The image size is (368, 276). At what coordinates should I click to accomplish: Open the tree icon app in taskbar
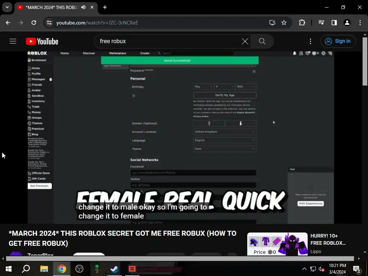pyautogui.click(x=97, y=269)
